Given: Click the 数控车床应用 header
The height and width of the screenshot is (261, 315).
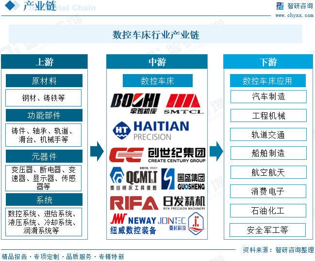Looking at the screenshot, I should (268, 81).
